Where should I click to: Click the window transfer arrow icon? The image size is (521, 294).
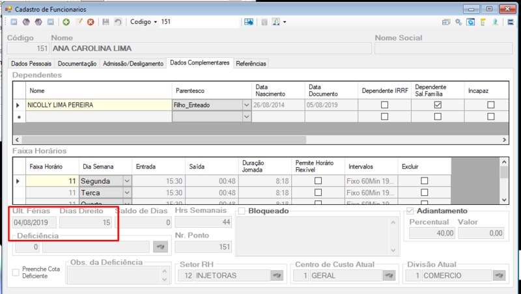[x=446, y=22]
